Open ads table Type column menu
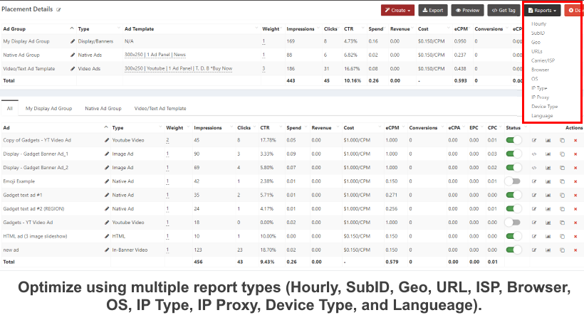584x320 pixels. pos(160,127)
